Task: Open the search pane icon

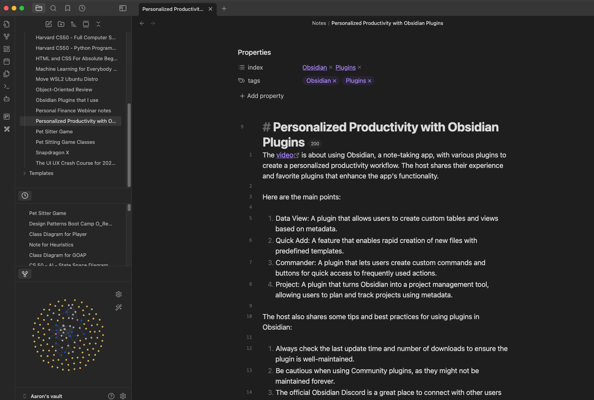Action: [53, 8]
